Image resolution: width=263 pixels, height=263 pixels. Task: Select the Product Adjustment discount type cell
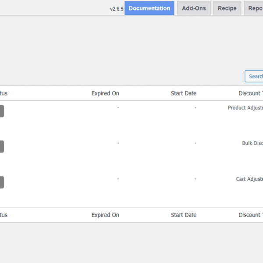(245, 108)
